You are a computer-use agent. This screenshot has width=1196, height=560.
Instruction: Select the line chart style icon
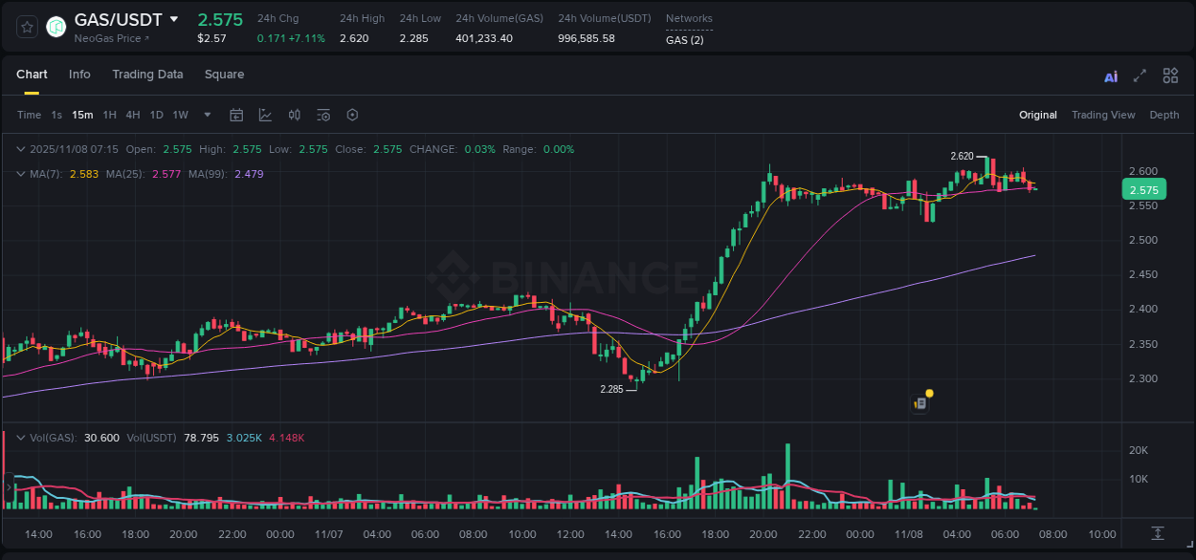265,115
